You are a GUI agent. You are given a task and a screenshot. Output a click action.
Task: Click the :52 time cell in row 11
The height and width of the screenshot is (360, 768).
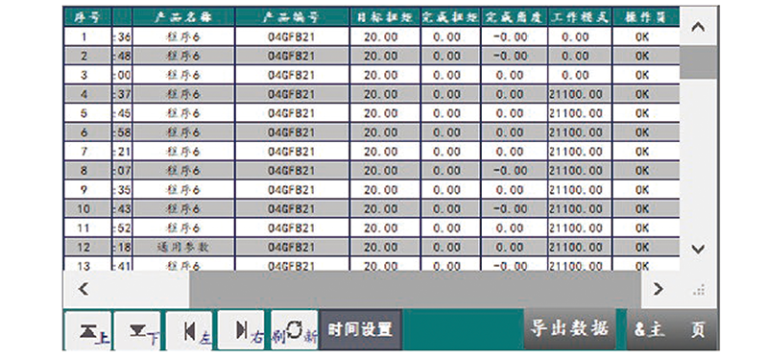[122, 228]
